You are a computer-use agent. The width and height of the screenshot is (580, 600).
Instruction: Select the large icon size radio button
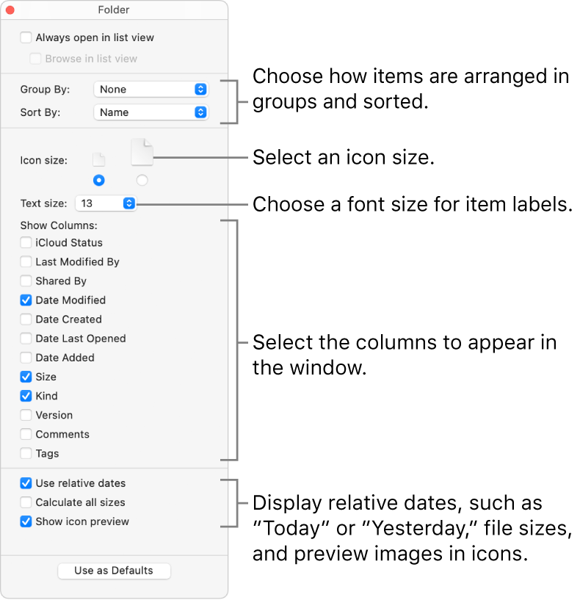click(142, 180)
